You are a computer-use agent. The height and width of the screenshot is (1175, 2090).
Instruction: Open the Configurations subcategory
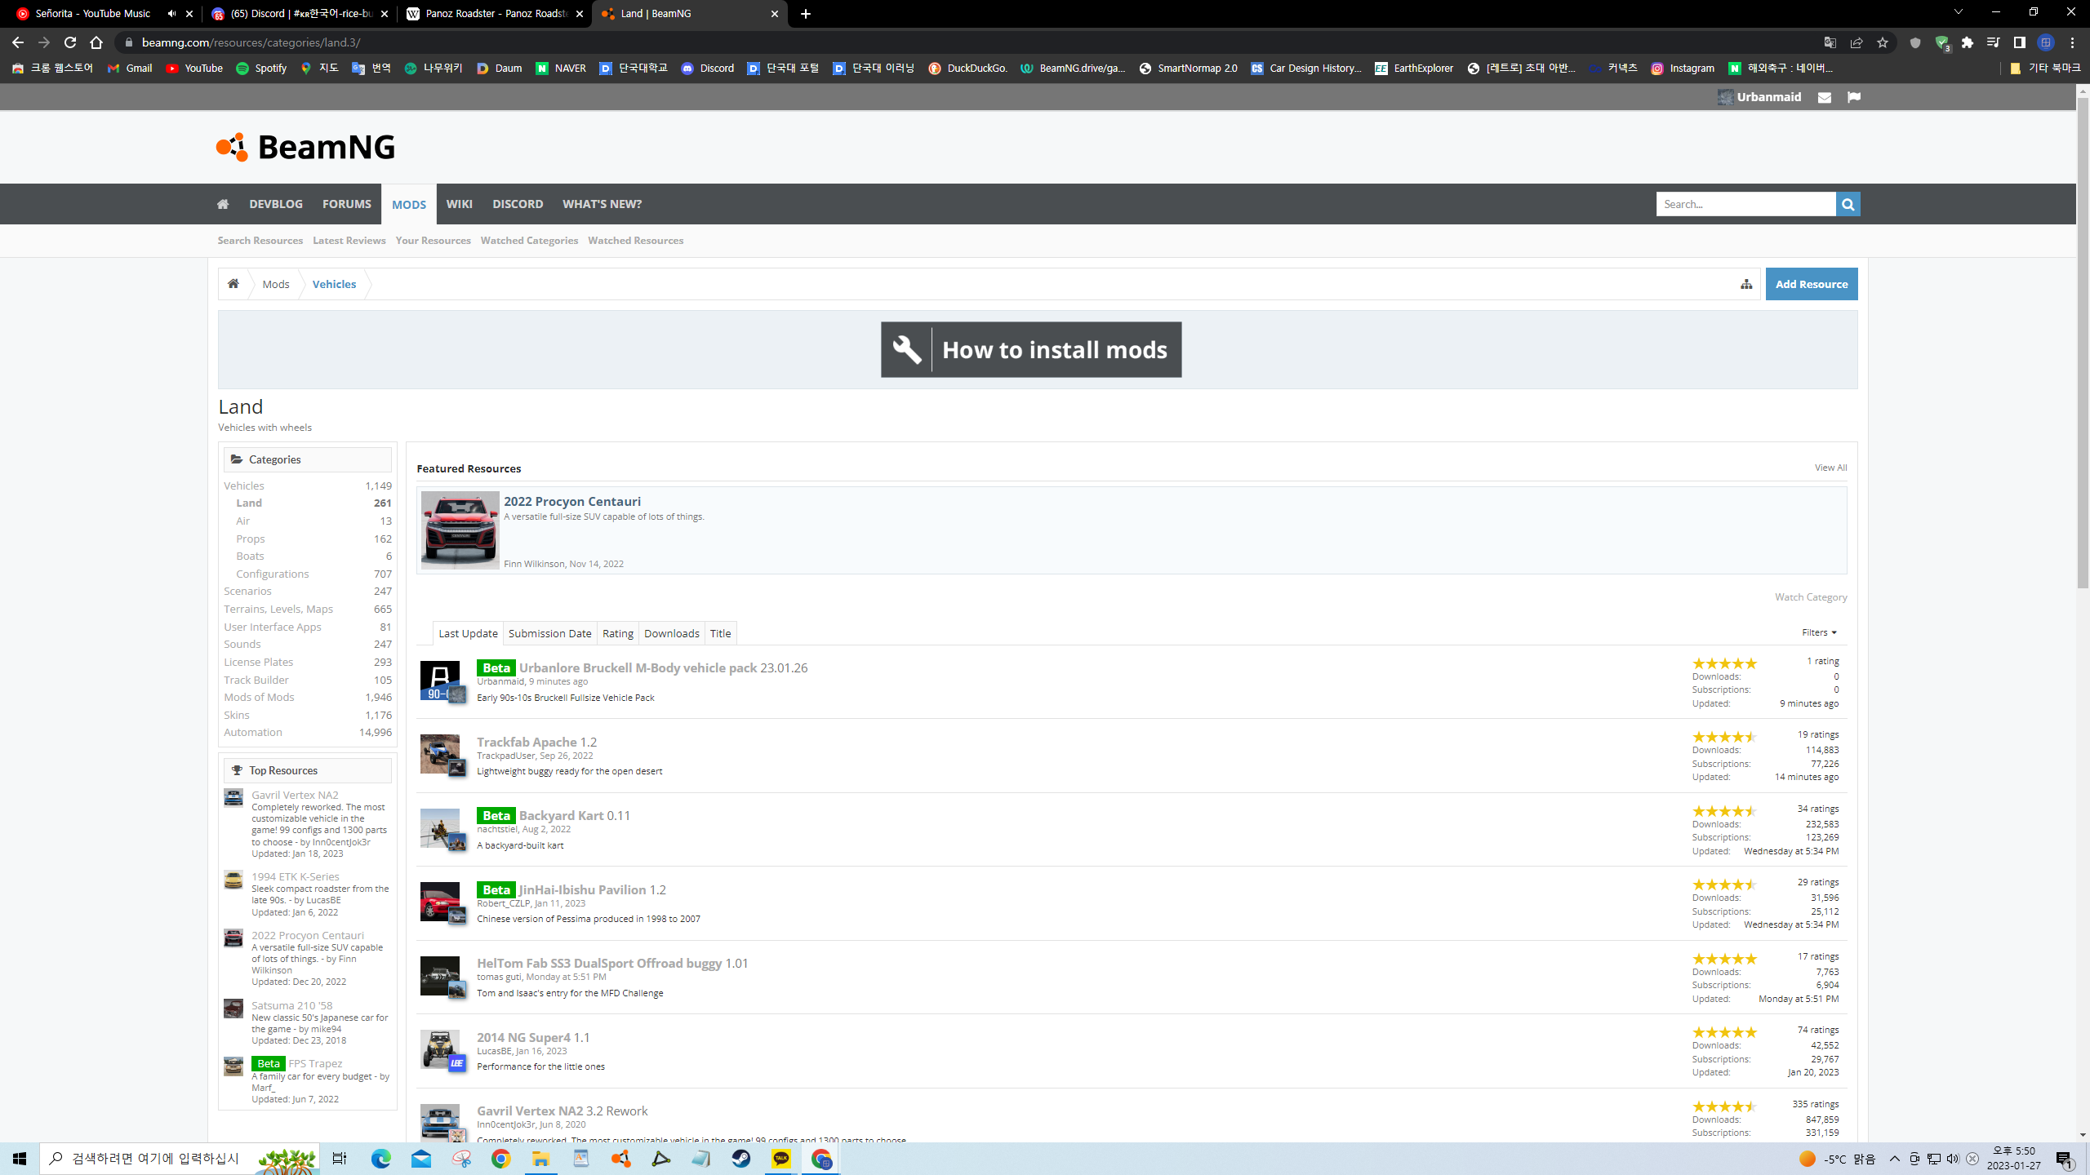point(273,574)
